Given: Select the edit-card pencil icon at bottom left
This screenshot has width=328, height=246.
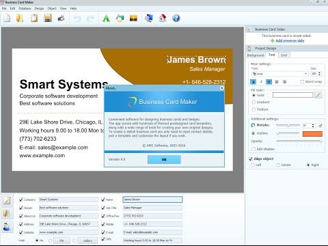Looking at the screenshot, I should (x=8, y=200).
